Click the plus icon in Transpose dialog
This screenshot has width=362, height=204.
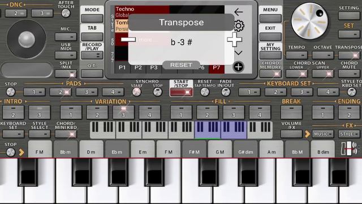(x=234, y=39)
